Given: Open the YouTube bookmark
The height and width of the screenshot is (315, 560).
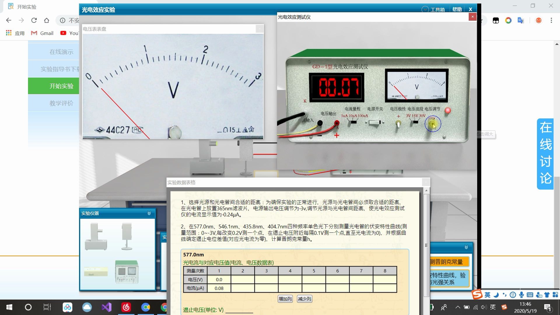Looking at the screenshot, I should click(x=69, y=33).
